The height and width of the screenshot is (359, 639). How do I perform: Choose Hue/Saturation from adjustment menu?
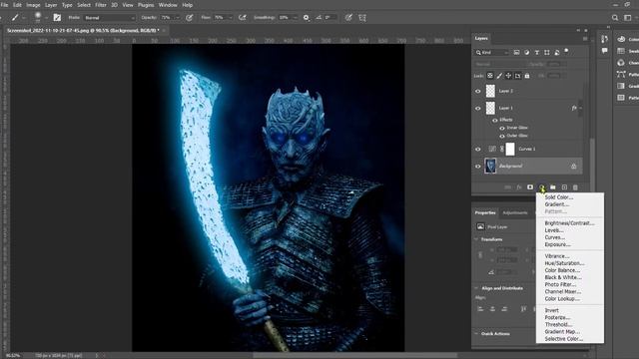(x=564, y=263)
